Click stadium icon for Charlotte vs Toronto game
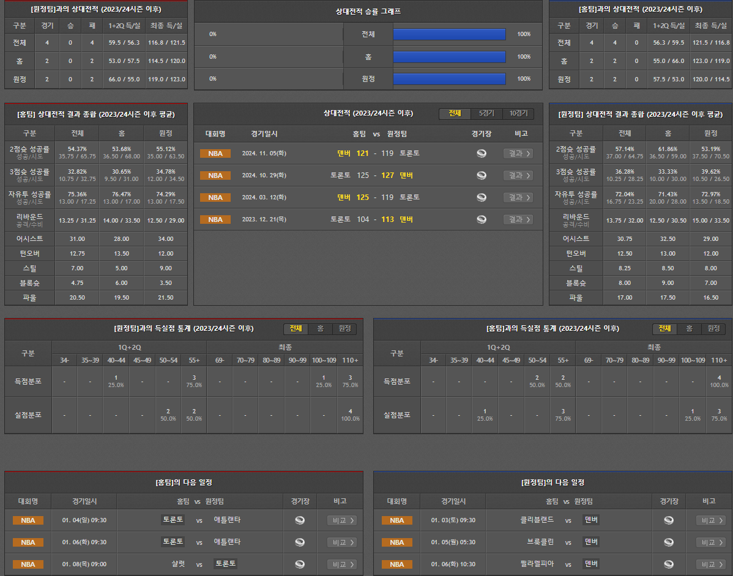The image size is (733, 576). (x=300, y=564)
